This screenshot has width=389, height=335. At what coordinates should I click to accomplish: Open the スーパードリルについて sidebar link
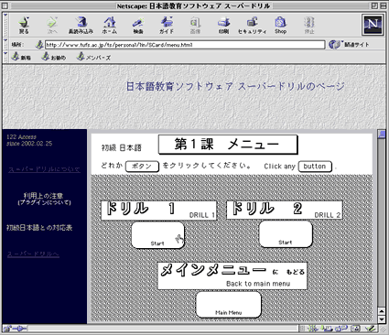[44, 169]
